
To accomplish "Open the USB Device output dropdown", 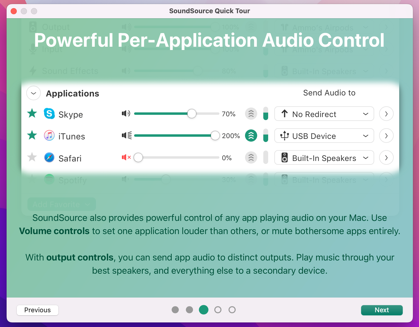I will click(324, 136).
